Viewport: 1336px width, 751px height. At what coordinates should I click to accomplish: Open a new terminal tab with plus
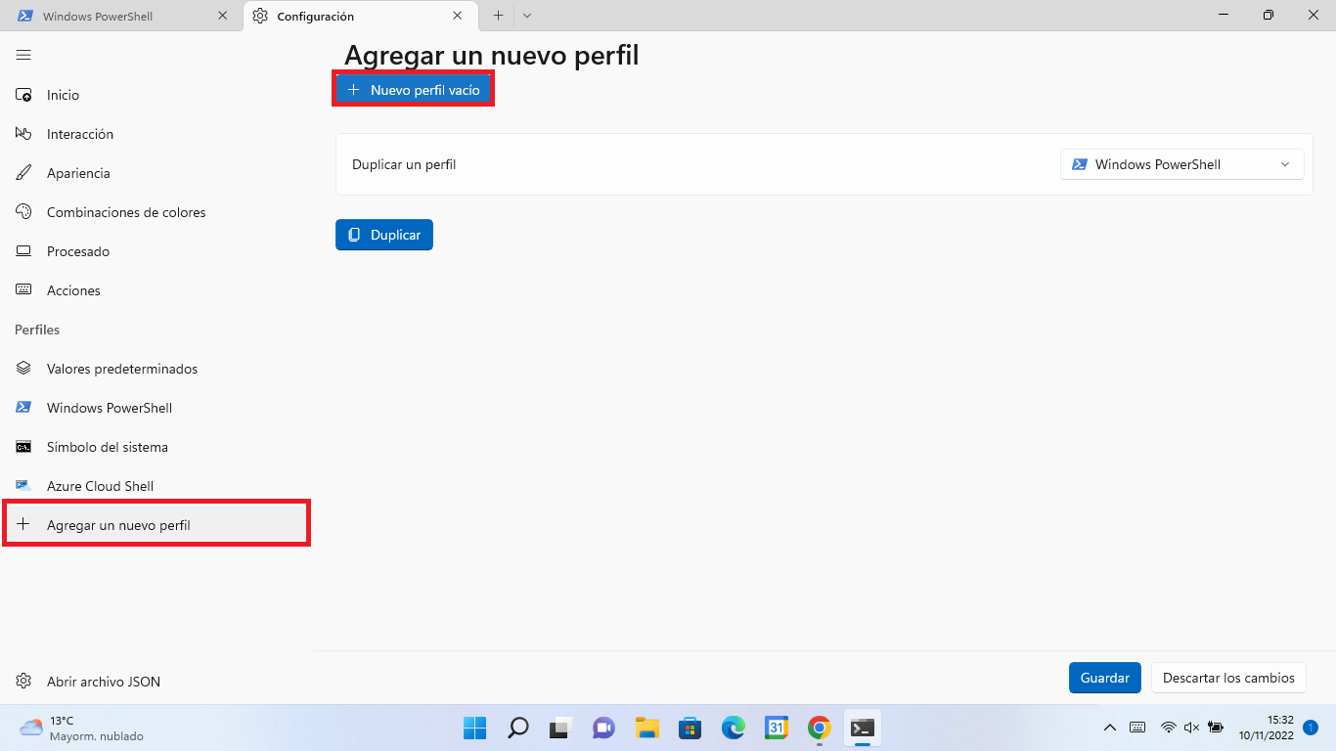coord(498,16)
